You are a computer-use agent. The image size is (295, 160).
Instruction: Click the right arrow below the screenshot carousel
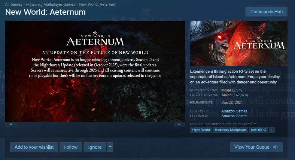(180, 124)
